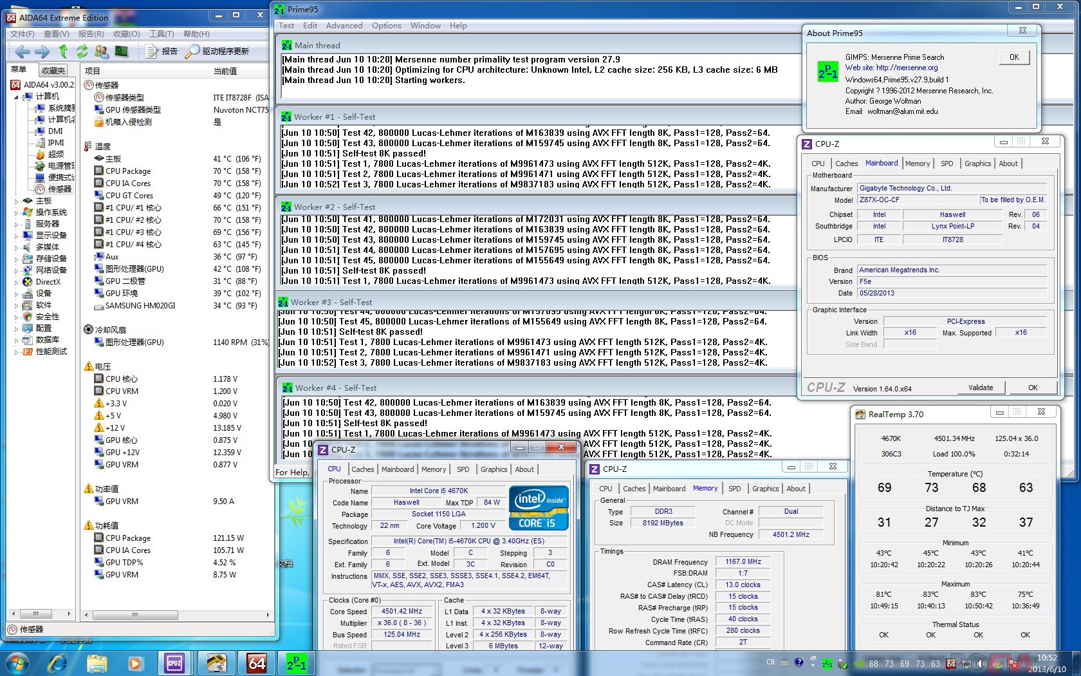This screenshot has width=1081, height=676.
Task: Expand the 显示设备 display tree node
Action: [17, 236]
